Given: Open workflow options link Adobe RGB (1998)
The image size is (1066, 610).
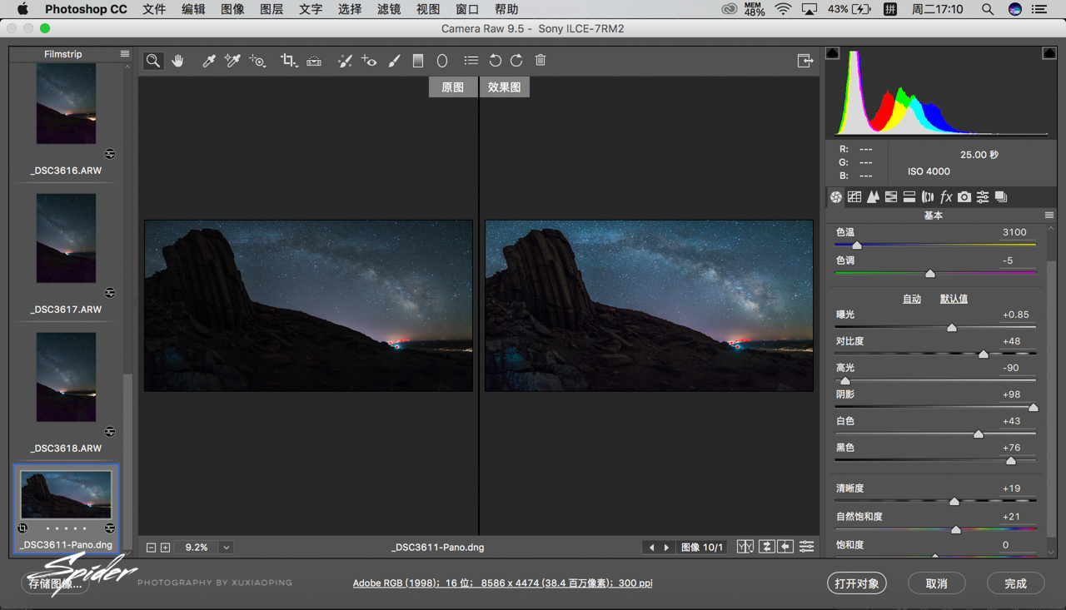Looking at the screenshot, I should (x=503, y=583).
